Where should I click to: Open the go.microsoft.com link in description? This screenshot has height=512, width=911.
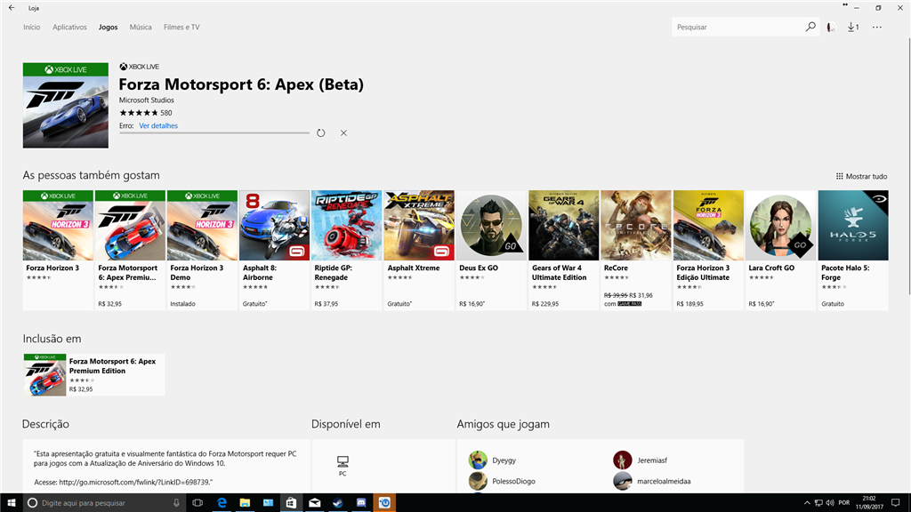click(x=135, y=482)
